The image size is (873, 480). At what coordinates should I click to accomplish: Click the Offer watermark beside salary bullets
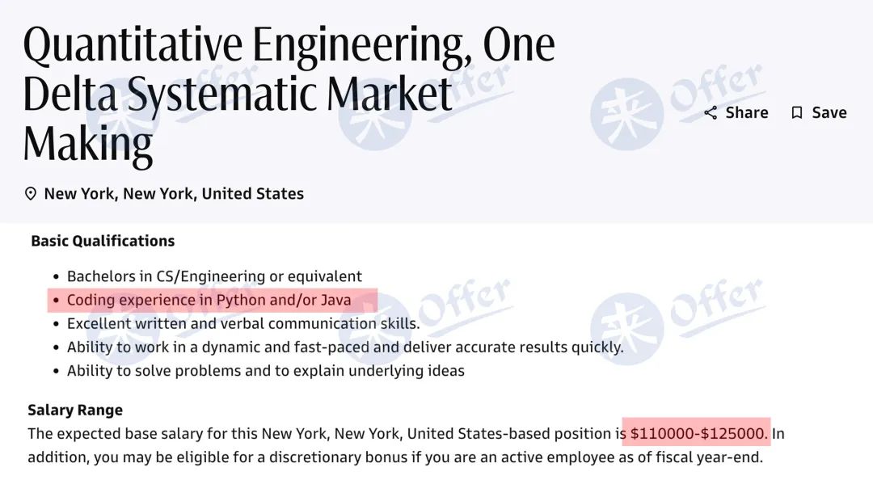[x=677, y=320]
